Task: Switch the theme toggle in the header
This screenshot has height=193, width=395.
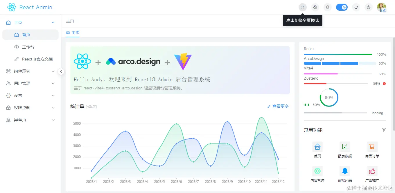Action: [x=342, y=7]
